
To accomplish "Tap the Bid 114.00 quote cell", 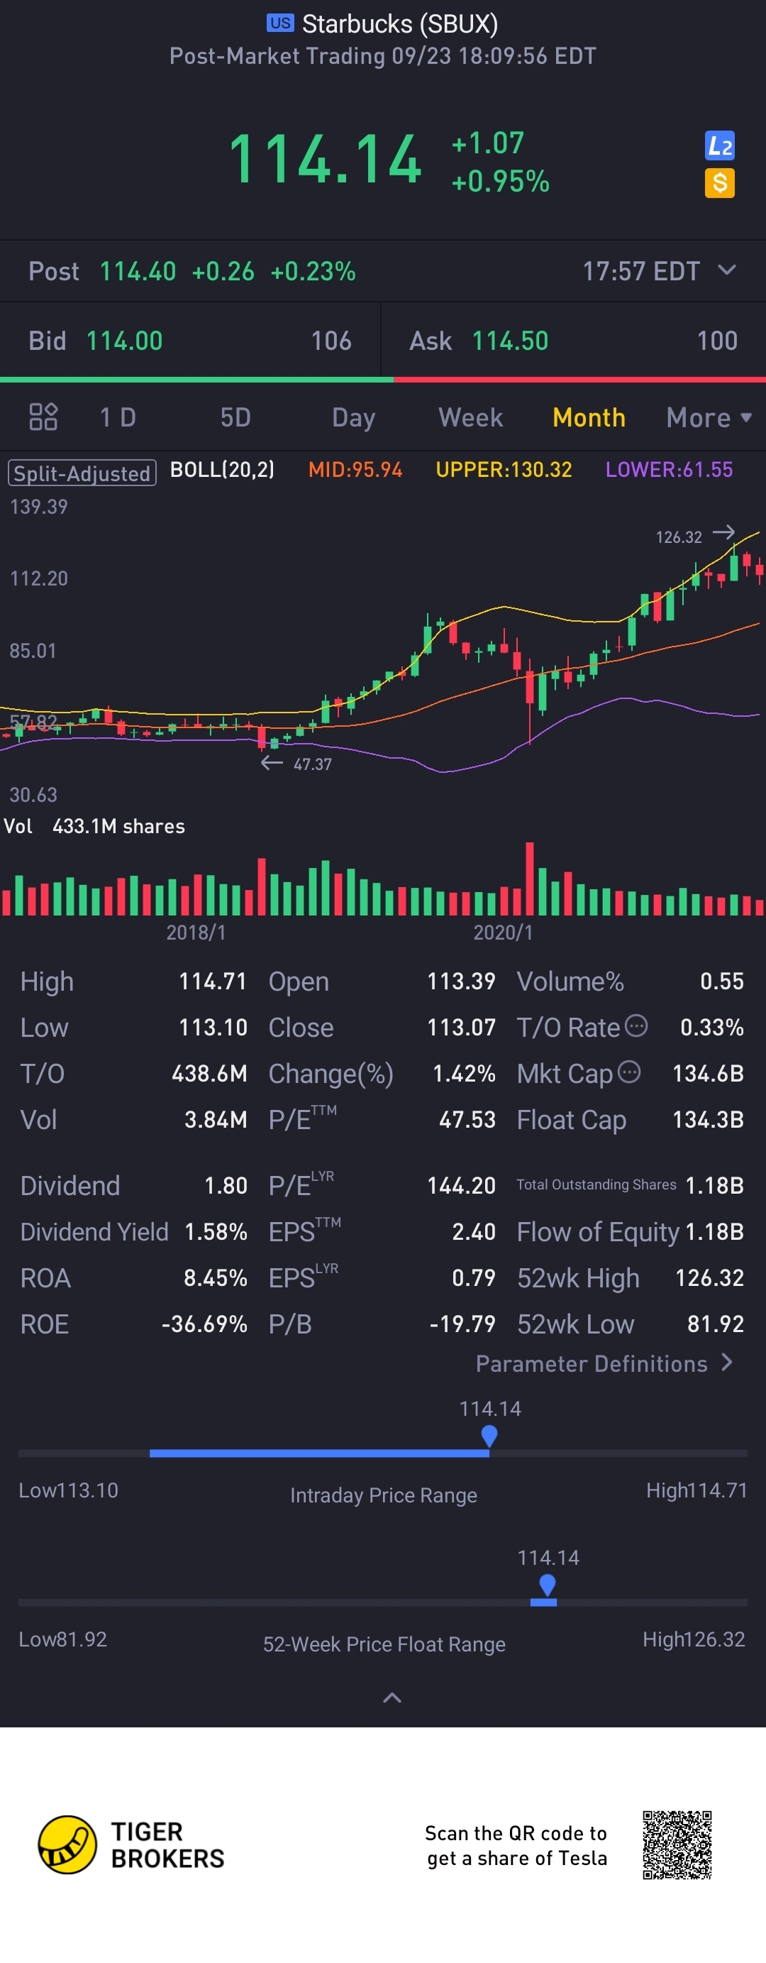I will [x=189, y=341].
